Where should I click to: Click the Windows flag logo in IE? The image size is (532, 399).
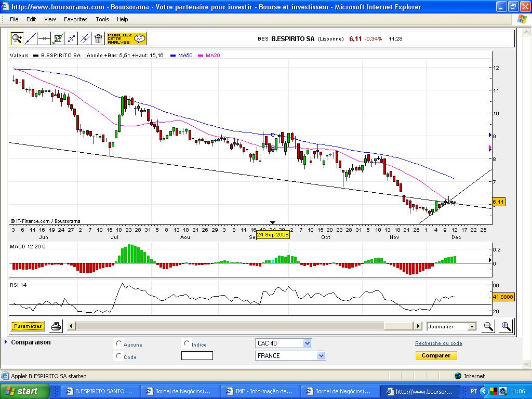[522, 19]
